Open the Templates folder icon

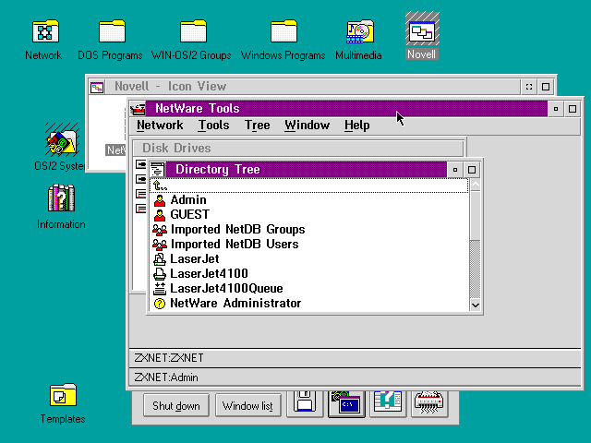63,395
